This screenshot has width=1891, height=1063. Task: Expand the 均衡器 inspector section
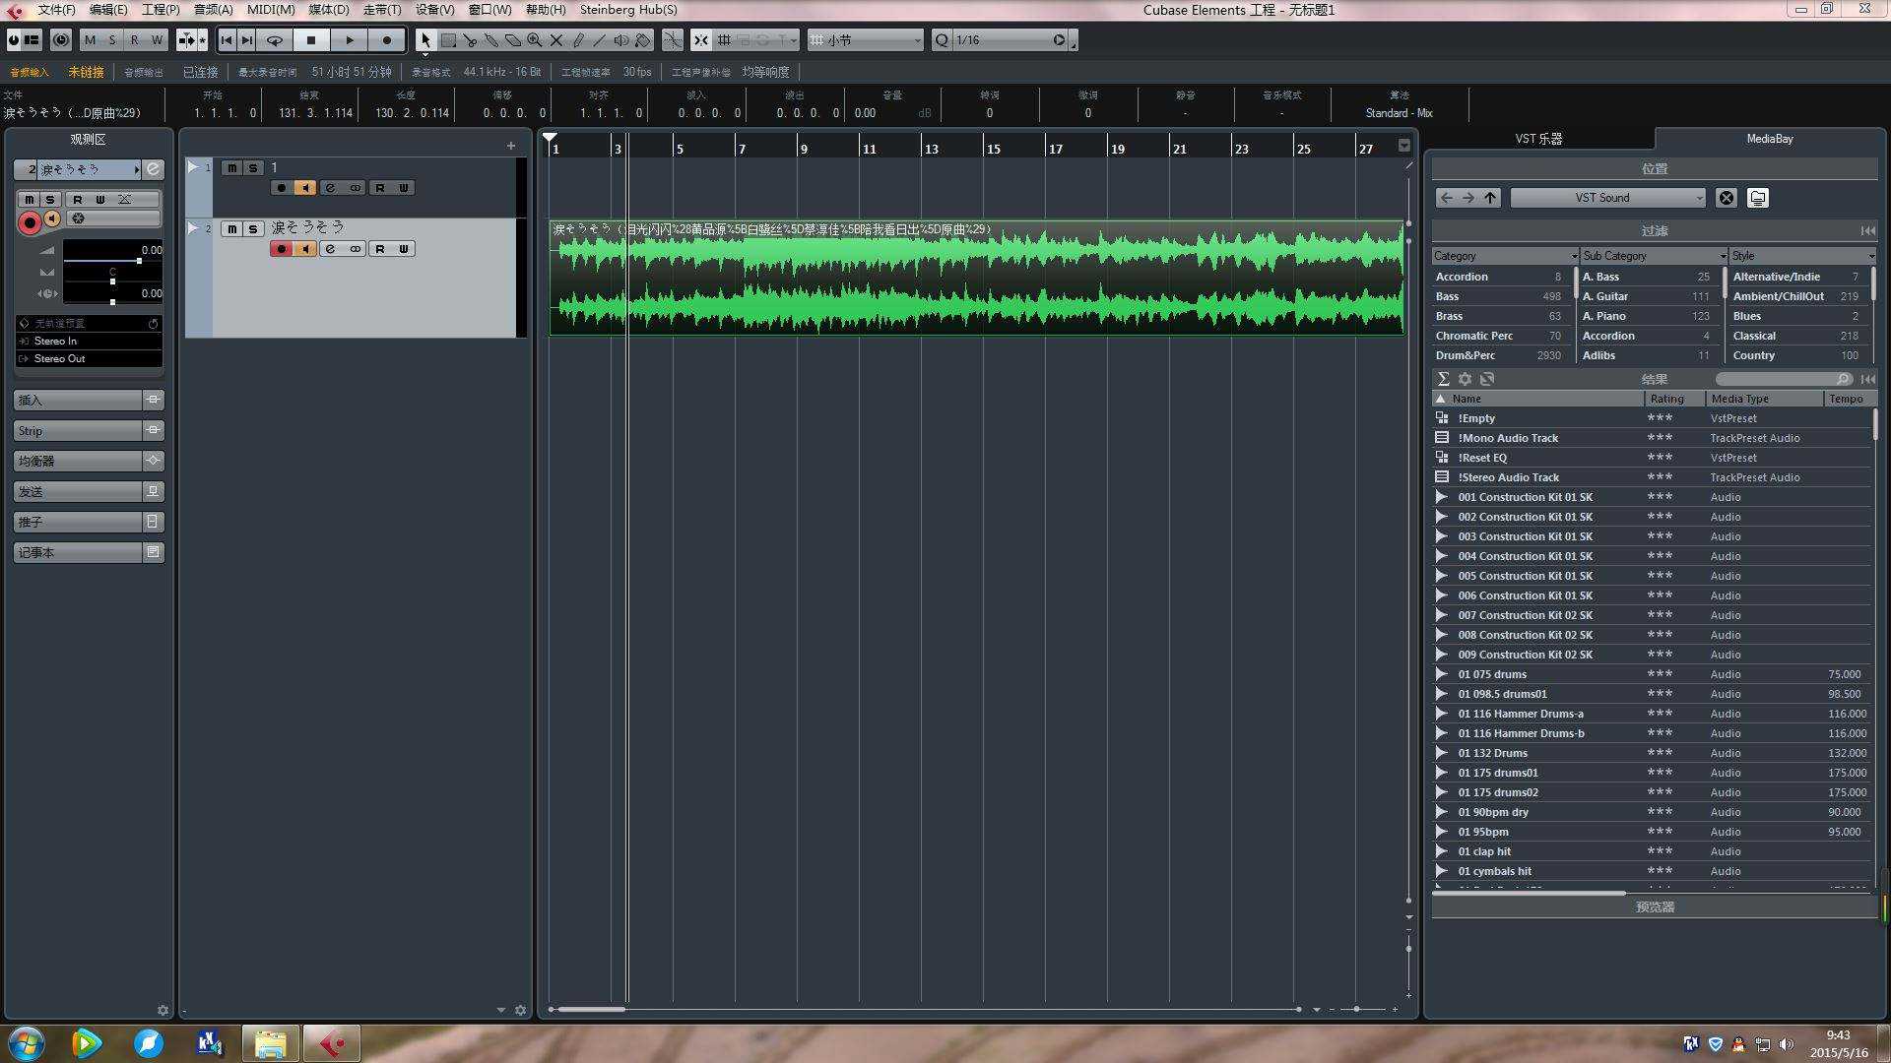point(77,461)
